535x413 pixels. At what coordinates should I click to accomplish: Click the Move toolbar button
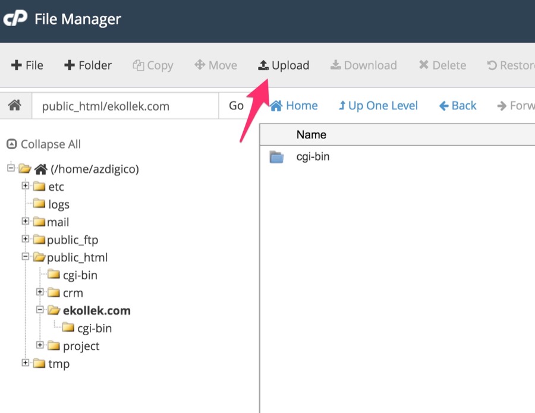coord(216,65)
